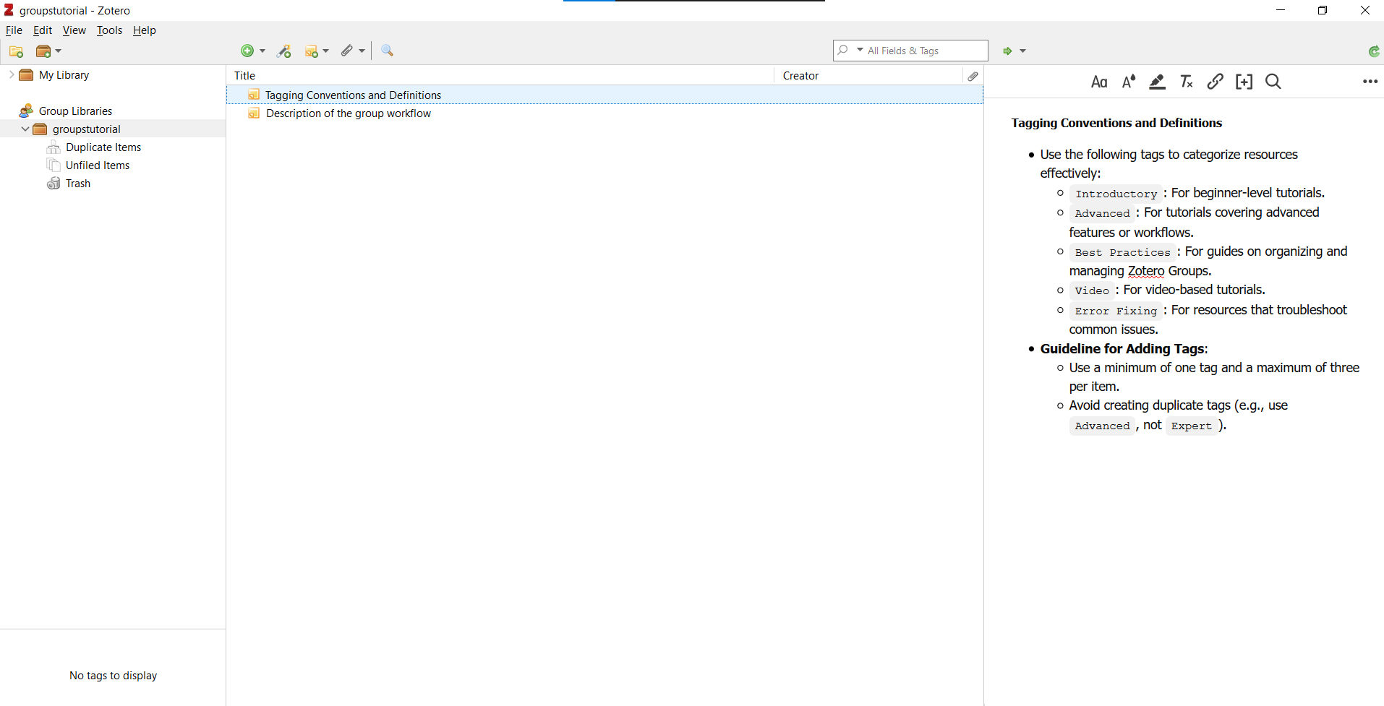The image size is (1384, 706).
Task: Open the Format Text (Aa) menu
Action: [x=1099, y=82]
